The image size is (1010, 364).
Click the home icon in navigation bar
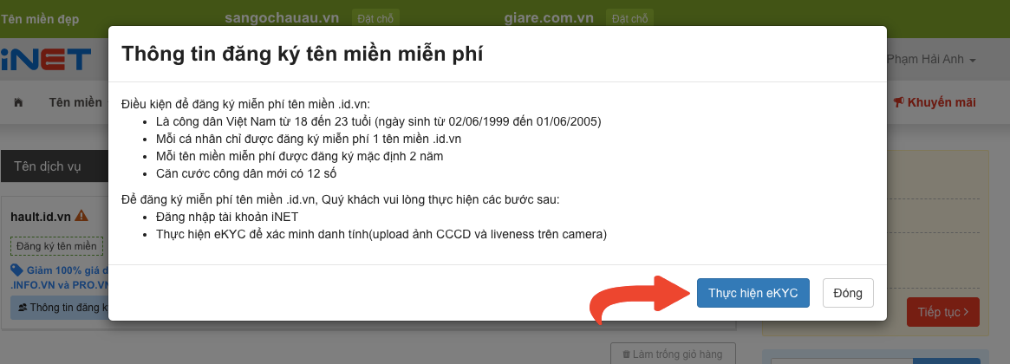18,102
